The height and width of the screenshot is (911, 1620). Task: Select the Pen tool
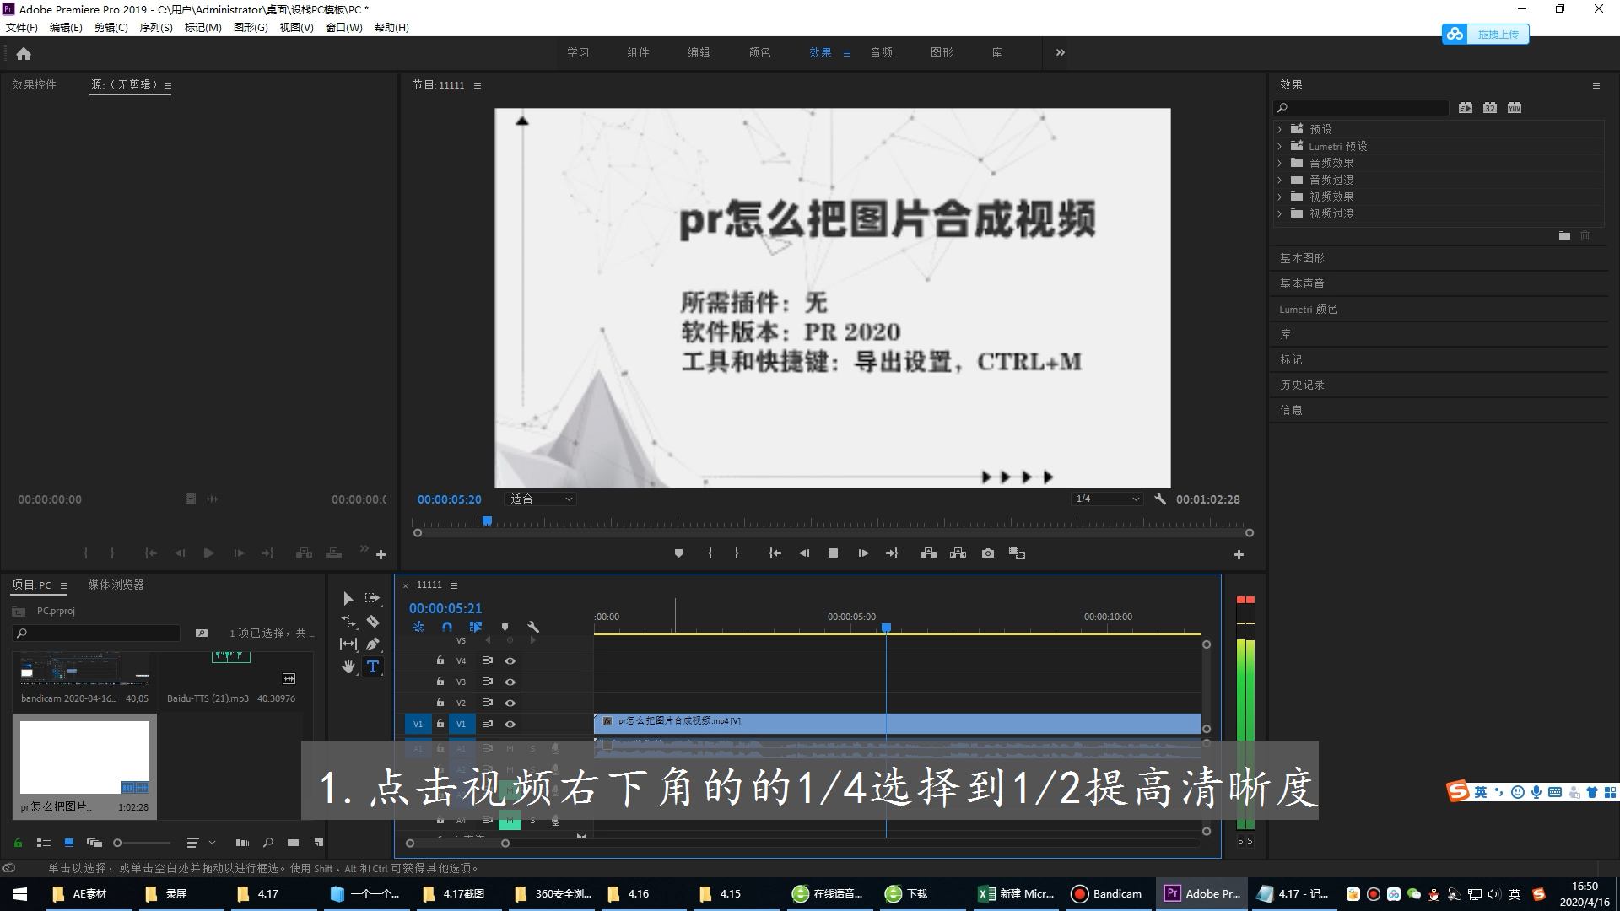[372, 644]
